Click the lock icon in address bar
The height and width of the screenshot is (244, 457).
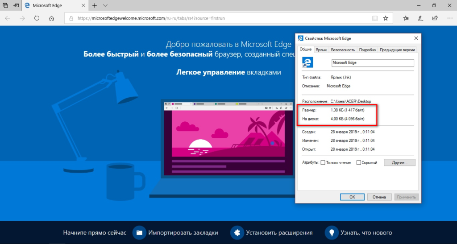pos(71,18)
